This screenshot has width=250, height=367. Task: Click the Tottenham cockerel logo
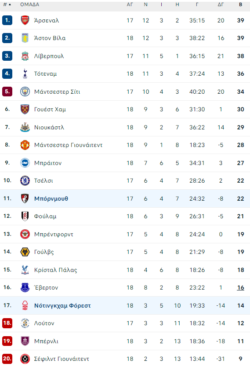tap(25, 74)
